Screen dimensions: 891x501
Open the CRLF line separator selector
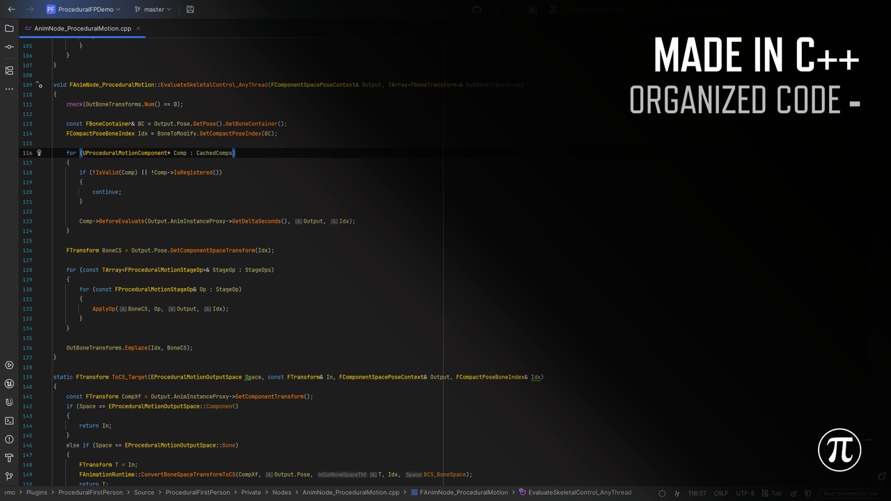point(721,493)
